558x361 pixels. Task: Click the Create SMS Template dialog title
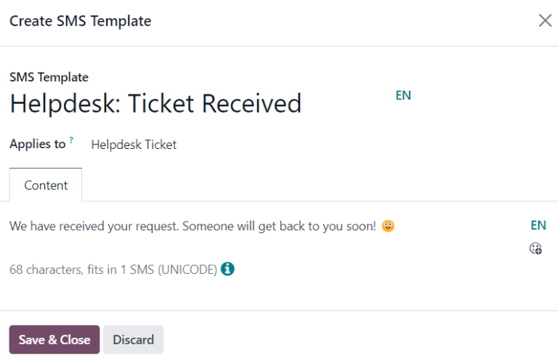pos(80,21)
